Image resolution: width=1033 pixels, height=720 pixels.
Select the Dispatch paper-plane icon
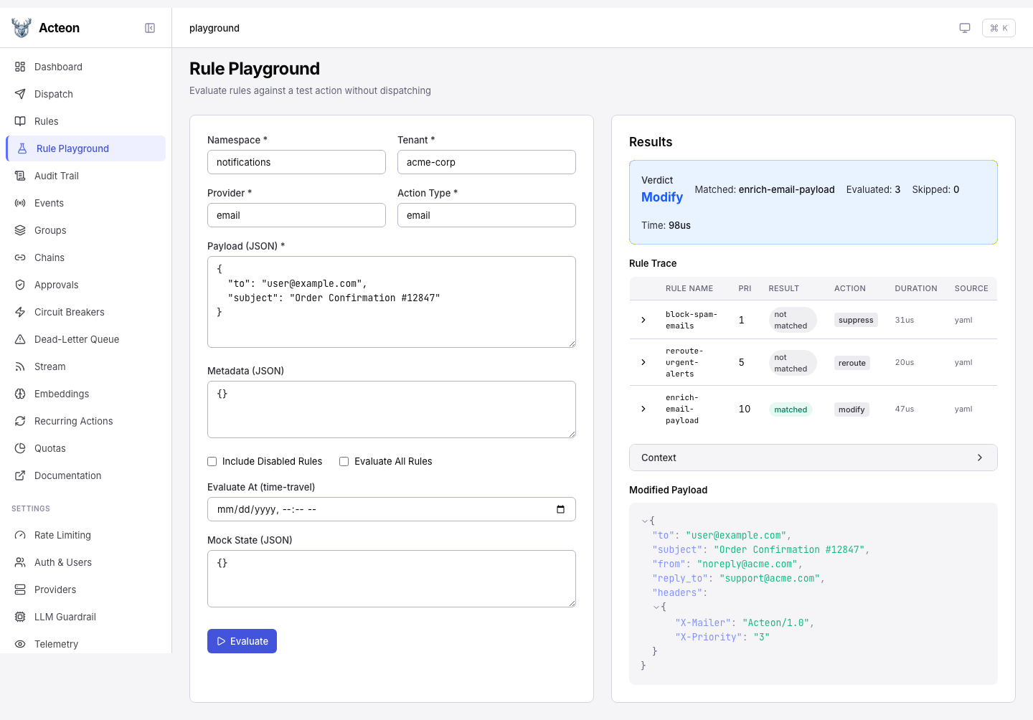(x=21, y=94)
